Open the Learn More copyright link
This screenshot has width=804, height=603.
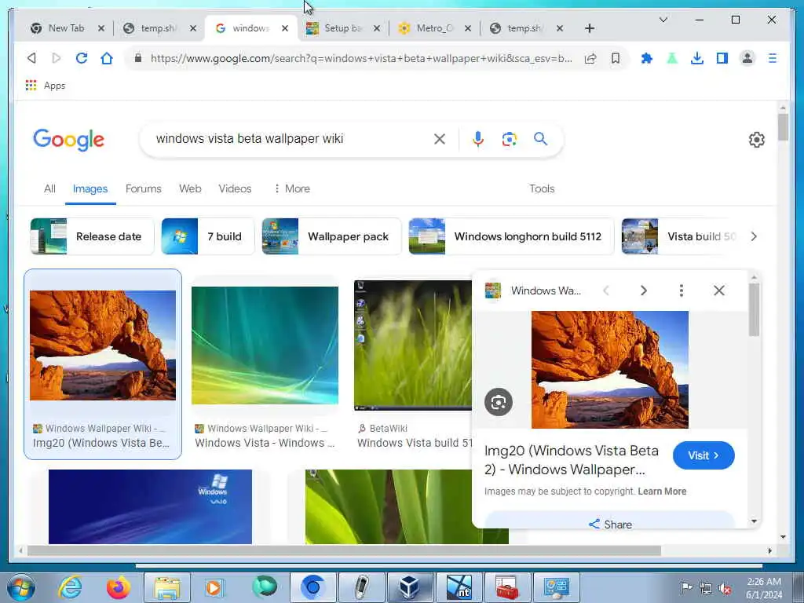point(662,492)
